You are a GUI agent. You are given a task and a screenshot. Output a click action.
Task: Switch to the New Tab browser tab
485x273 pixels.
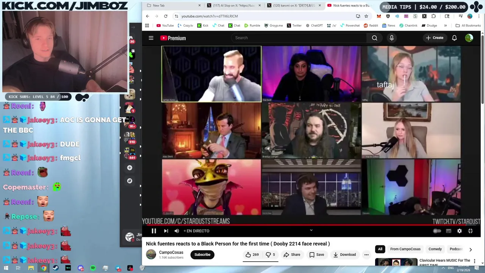tap(174, 5)
